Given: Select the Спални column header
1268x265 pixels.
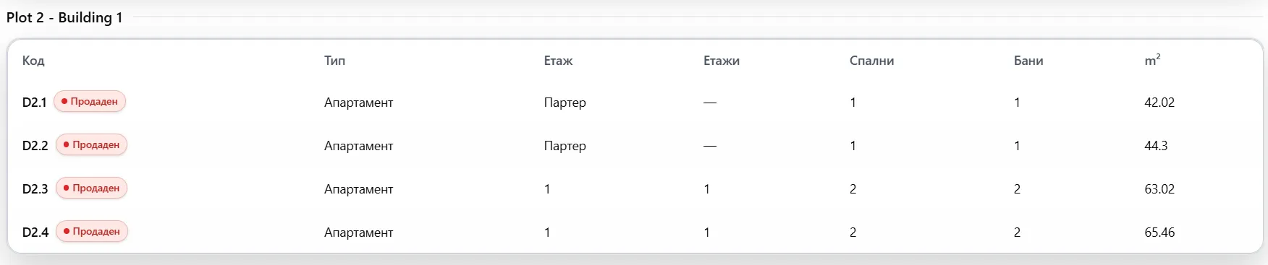Looking at the screenshot, I should (871, 61).
